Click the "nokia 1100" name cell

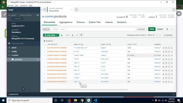point(86,55)
